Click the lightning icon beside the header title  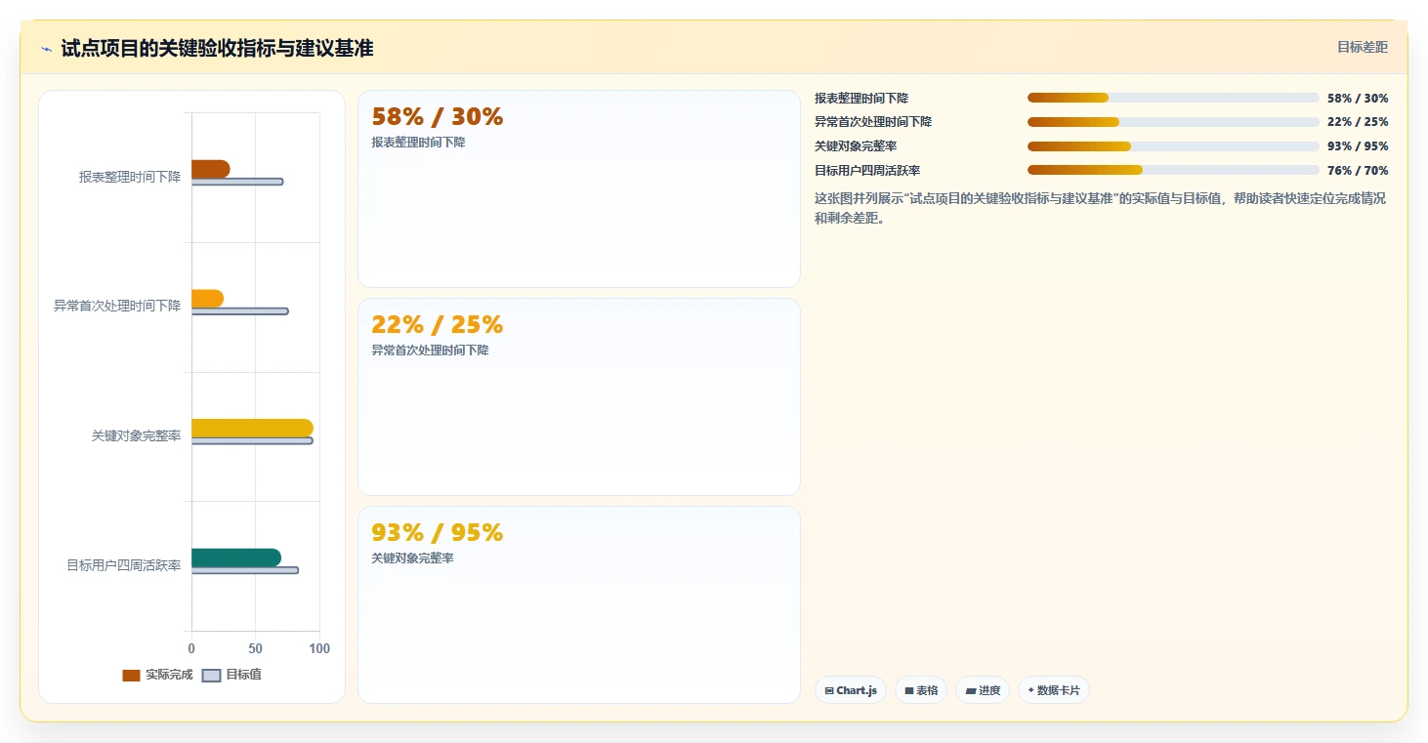(46, 49)
